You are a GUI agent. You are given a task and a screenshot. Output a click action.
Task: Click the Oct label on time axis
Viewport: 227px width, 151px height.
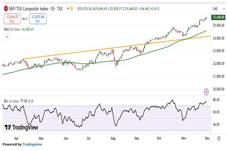(x=160, y=139)
